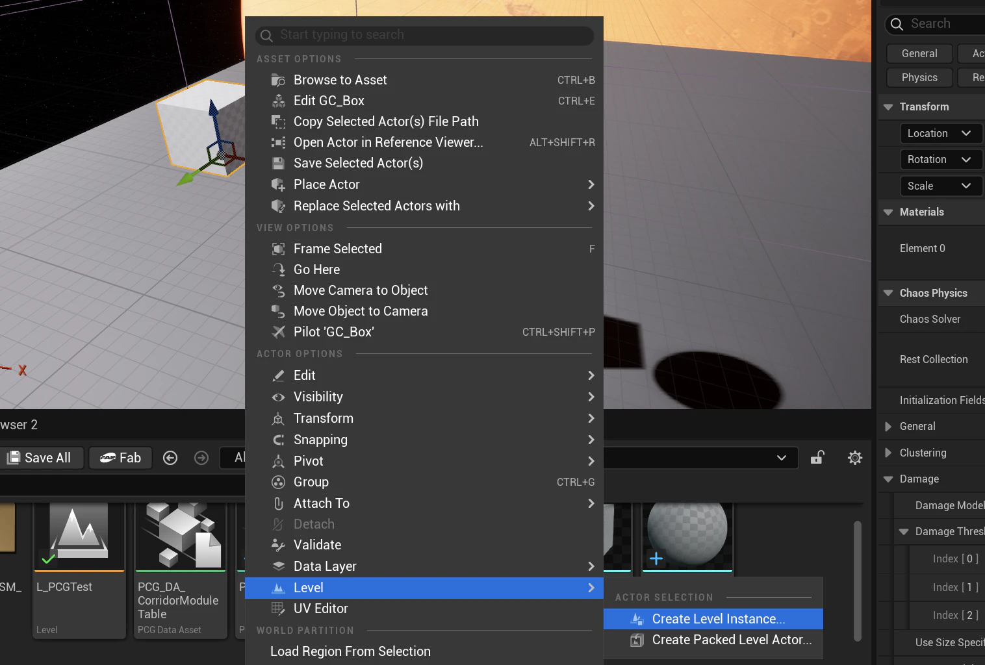The image size is (985, 665).
Task: Toggle the Content Browser lock icon
Action: coord(817,458)
